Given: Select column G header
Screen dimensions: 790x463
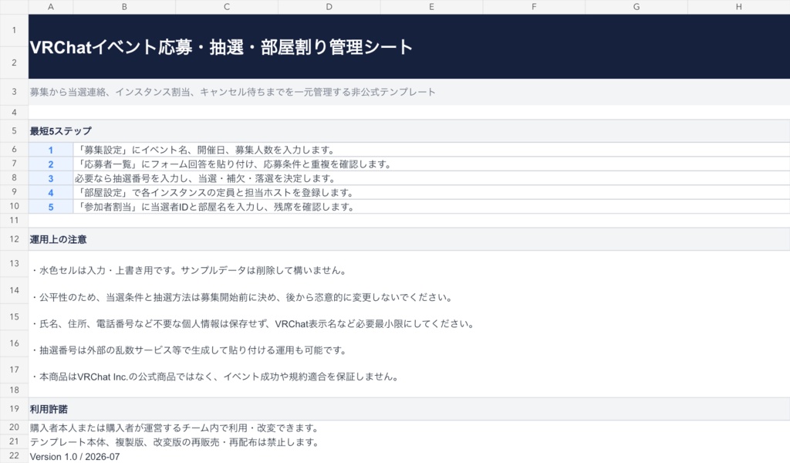Looking at the screenshot, I should tap(636, 6).
